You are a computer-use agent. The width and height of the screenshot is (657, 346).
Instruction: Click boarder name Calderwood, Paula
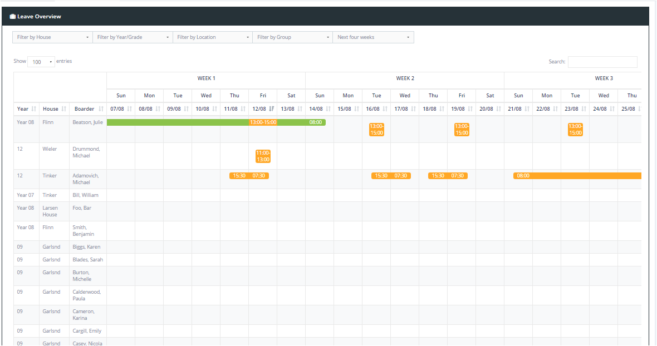87,295
